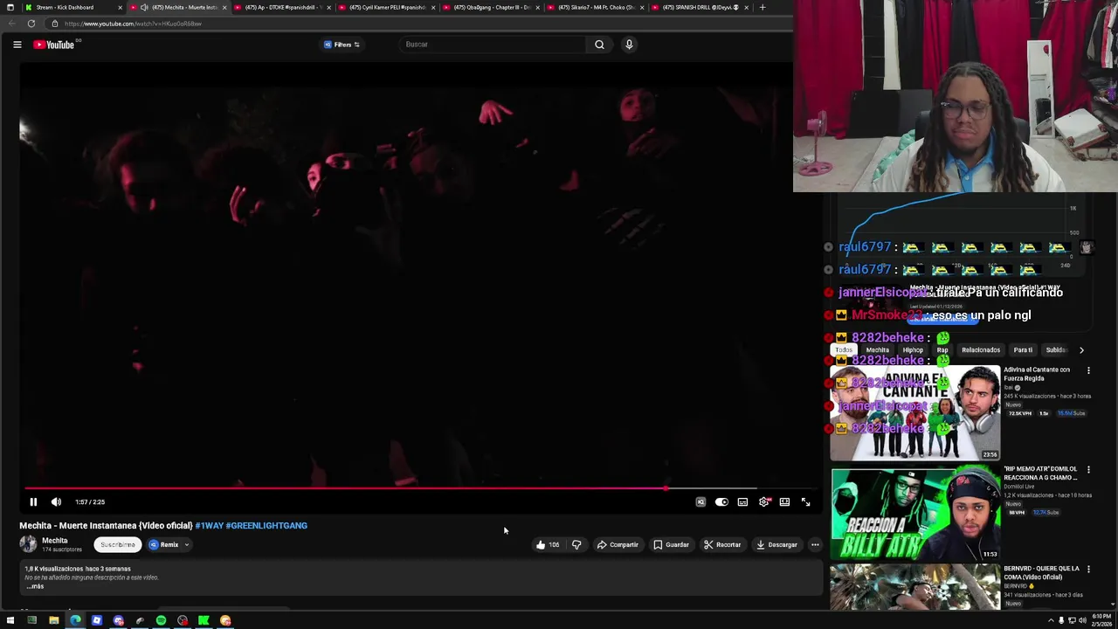This screenshot has width=1118, height=629.
Task: Click the #GREENLIGHTGANG hashtag
Action: coord(266,526)
